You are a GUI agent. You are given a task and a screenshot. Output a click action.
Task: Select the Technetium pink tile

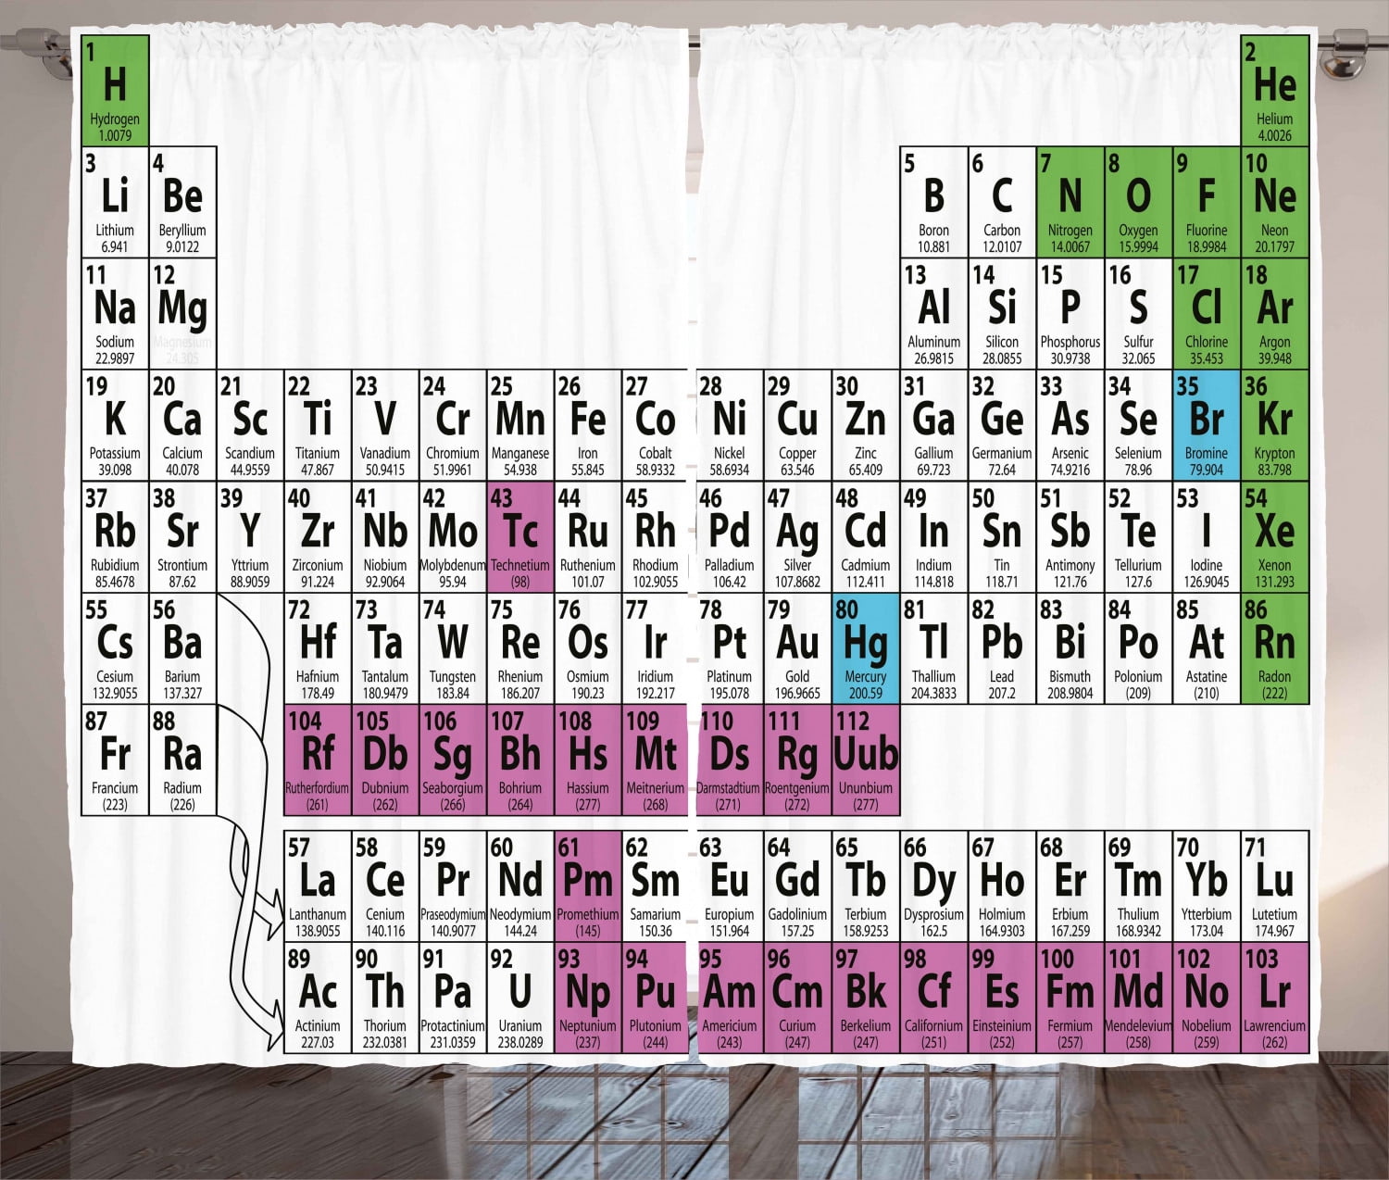(x=521, y=537)
